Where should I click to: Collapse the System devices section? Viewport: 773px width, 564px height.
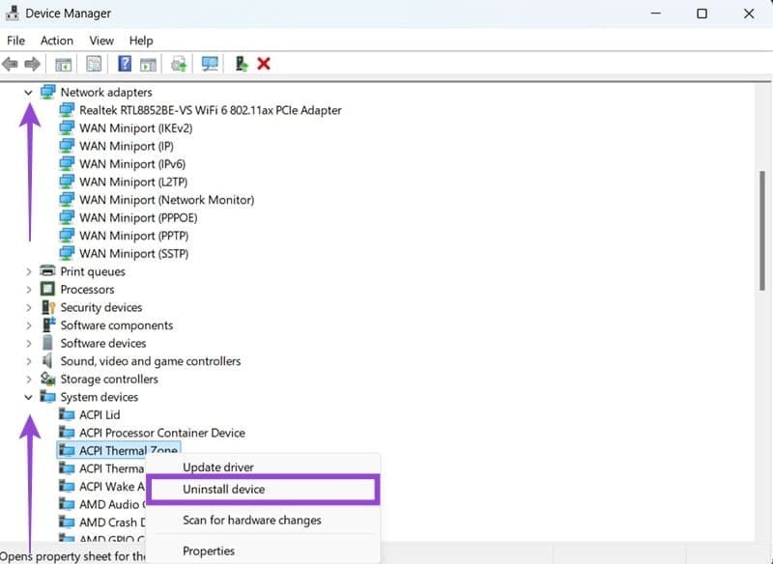30,397
